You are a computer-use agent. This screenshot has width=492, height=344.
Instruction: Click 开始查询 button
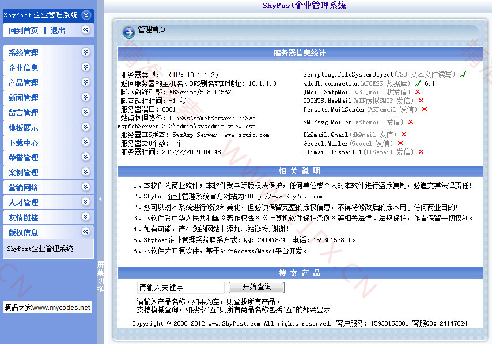(x=257, y=287)
